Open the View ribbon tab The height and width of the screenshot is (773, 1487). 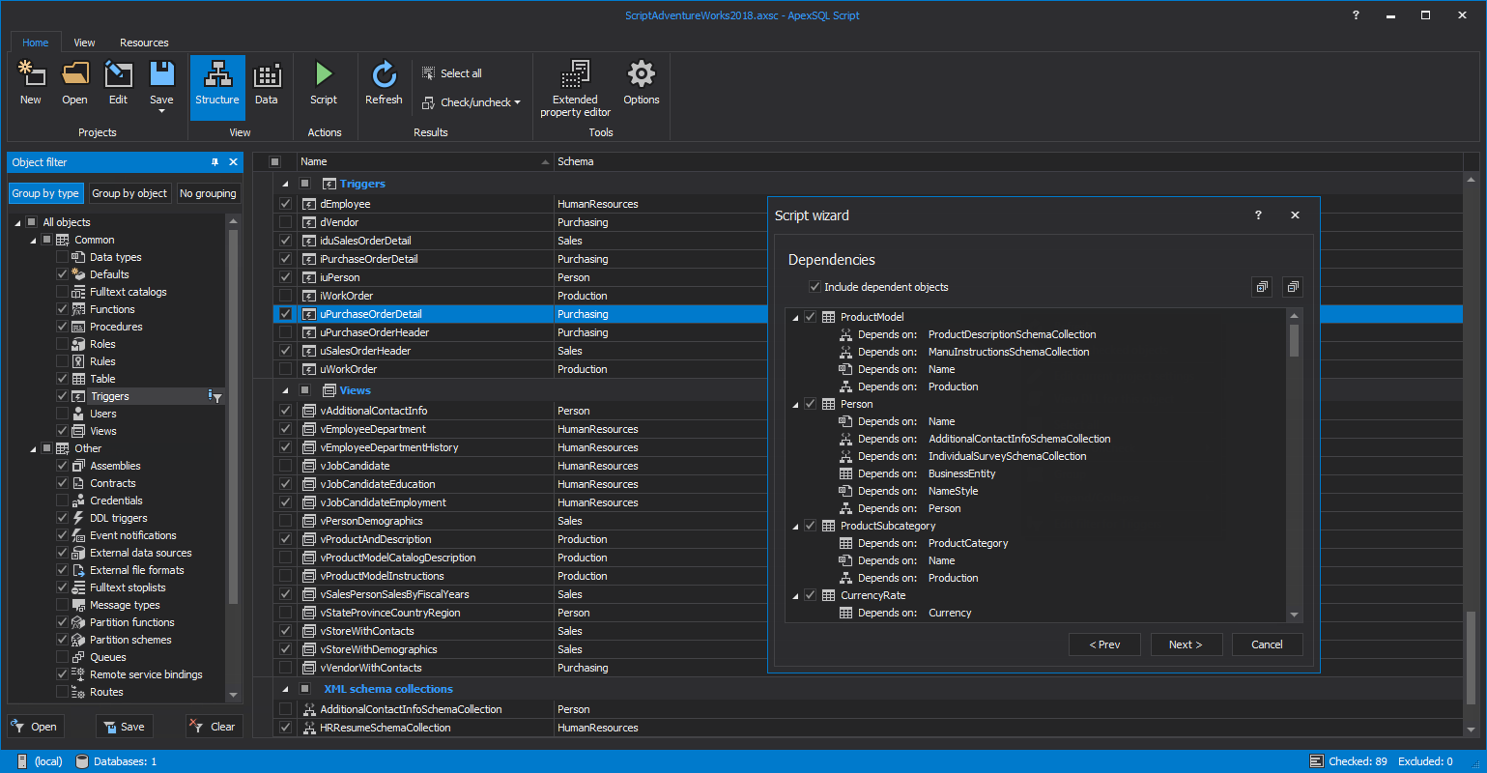pyautogui.click(x=85, y=43)
